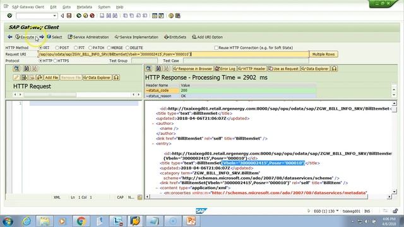
Task: Select the HTTPS protocol radio button
Action: pyautogui.click(x=55, y=61)
